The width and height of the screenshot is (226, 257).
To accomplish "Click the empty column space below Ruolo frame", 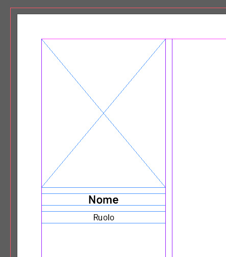I will pos(104,240).
